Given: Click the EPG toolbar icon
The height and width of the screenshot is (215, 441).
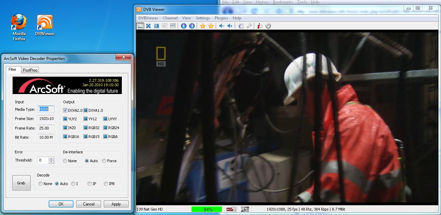Looking at the screenshot, I should pos(173,26).
